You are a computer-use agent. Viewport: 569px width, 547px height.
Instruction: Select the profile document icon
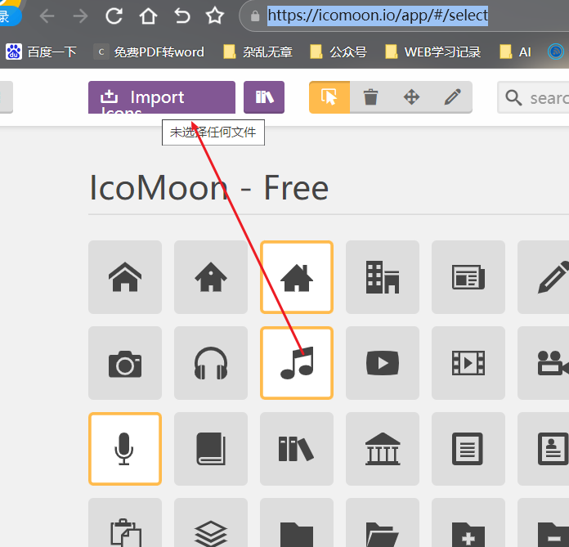coord(543,449)
